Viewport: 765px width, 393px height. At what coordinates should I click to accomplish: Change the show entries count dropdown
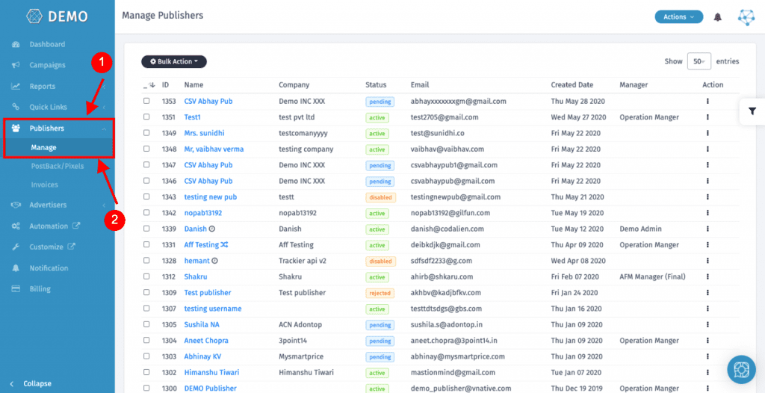point(699,61)
